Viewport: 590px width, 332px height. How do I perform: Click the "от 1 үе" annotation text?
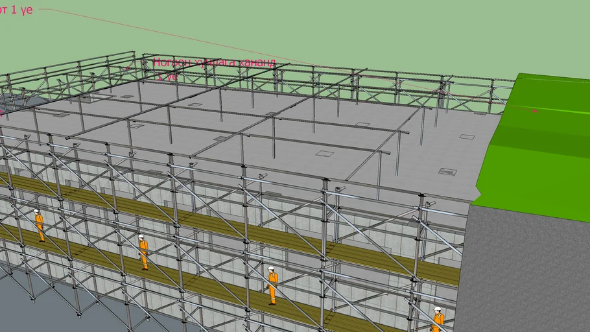pos(16,10)
